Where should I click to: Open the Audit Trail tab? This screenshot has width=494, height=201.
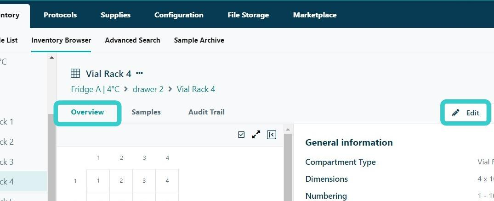(x=206, y=112)
